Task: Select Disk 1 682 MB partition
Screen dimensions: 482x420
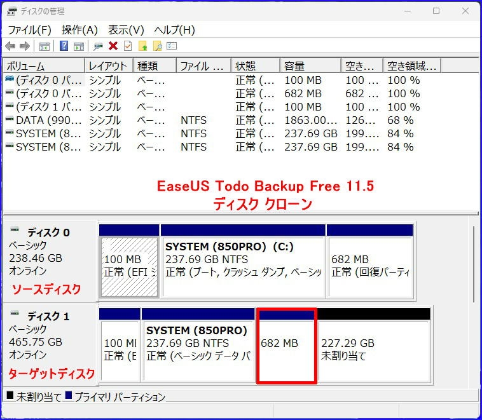Action: (287, 346)
